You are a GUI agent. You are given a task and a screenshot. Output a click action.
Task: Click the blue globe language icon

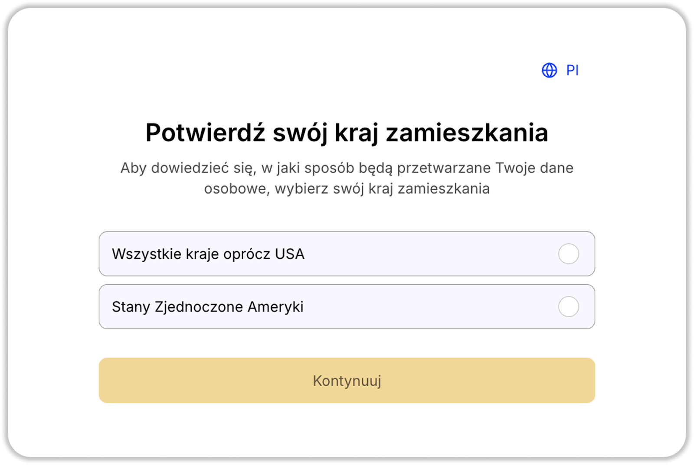coord(549,70)
